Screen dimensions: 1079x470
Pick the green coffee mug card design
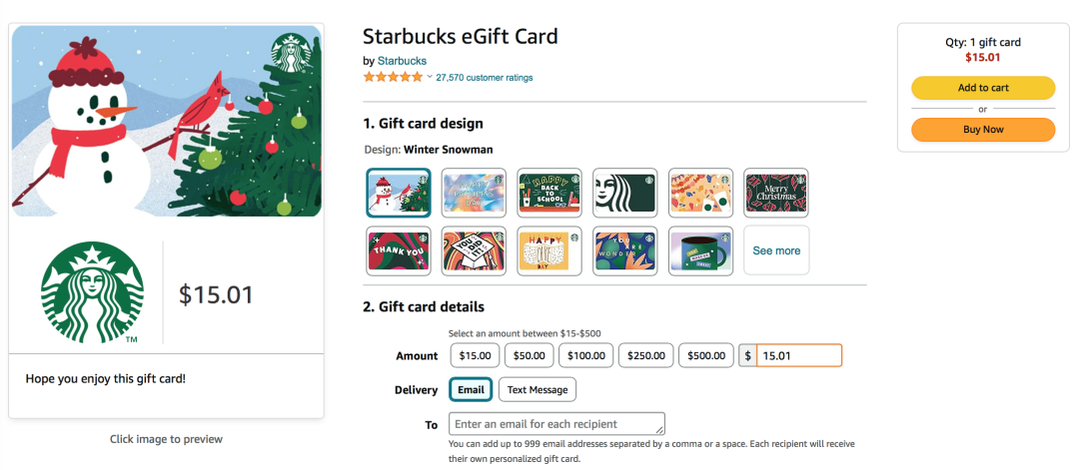(x=700, y=250)
